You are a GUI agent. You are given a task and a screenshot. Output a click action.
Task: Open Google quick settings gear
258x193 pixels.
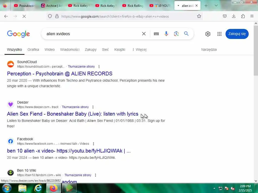coord(208,34)
